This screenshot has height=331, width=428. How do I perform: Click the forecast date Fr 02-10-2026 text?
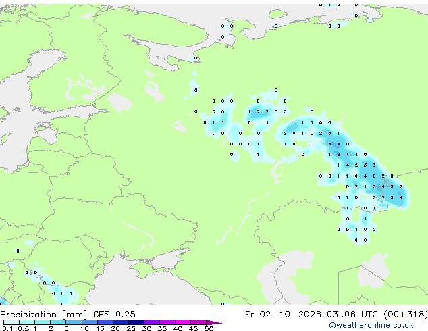tap(283, 315)
